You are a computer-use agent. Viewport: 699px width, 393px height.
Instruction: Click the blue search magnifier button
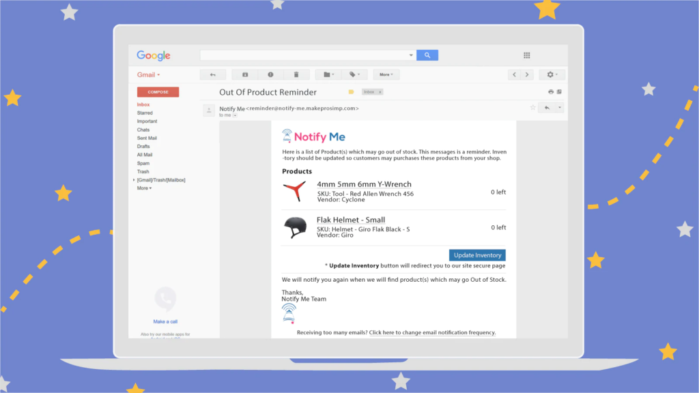[x=427, y=55]
